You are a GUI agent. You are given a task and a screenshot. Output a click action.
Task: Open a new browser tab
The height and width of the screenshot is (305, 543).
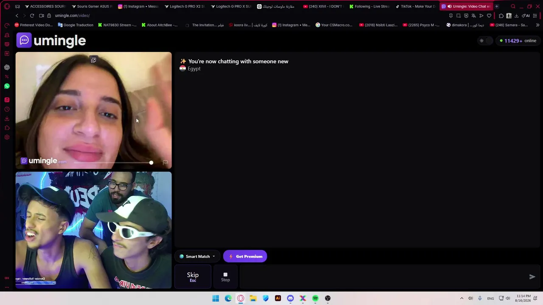click(497, 6)
